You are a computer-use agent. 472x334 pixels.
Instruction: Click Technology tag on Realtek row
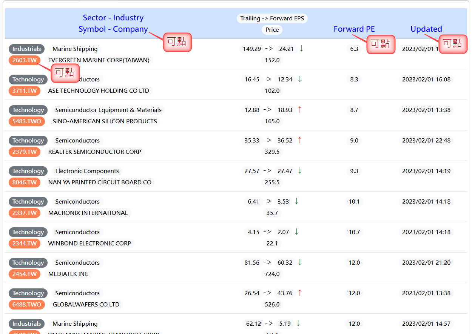[x=28, y=141]
